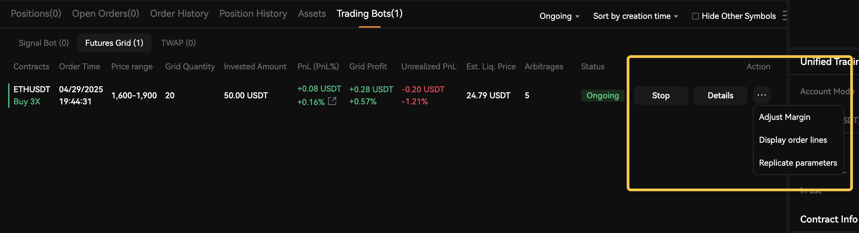This screenshot has width=859, height=233.
Task: Open the Sort by creation time dropdown
Action: pyautogui.click(x=635, y=16)
